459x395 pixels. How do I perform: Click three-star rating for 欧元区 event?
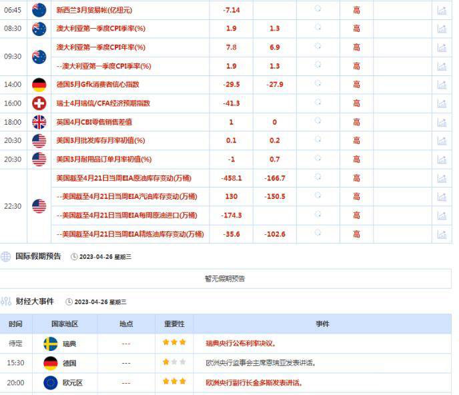(x=175, y=381)
